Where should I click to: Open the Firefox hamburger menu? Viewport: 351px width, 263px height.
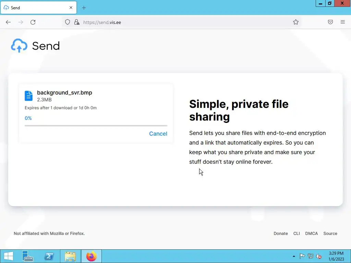tap(343, 22)
